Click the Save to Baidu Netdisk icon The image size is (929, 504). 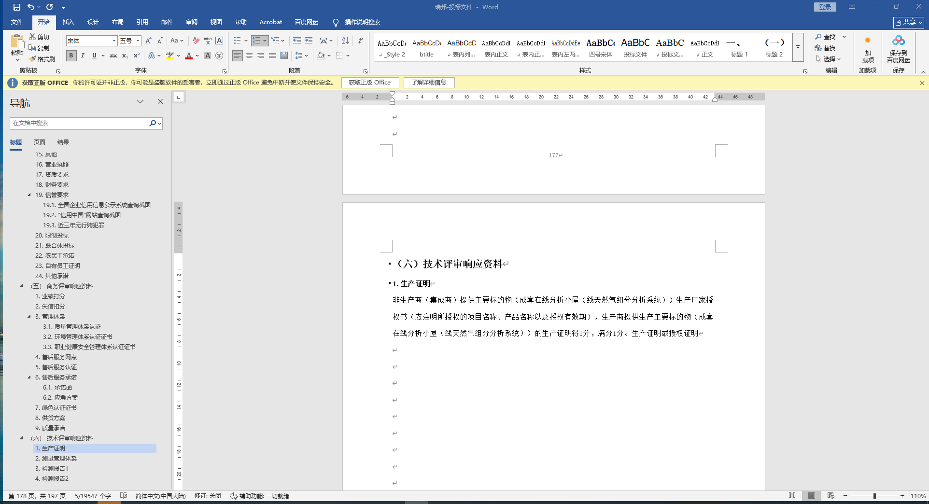898,49
